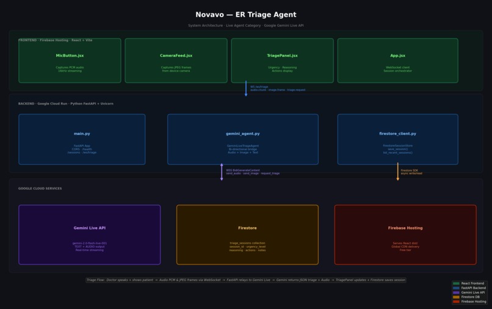The image size is (492, 309).
Task: Click the "Firestore SDK async write/read" label
Action: click(411, 172)
